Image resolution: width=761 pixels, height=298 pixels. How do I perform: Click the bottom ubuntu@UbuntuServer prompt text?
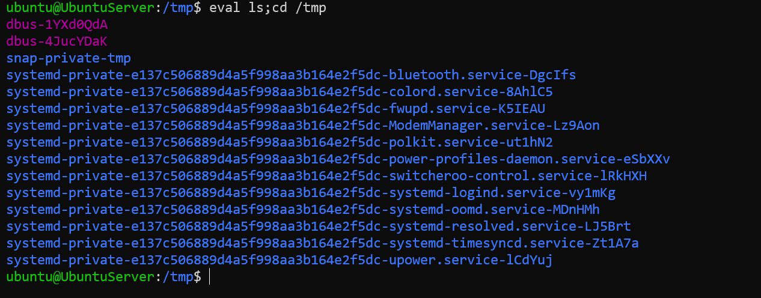point(80,278)
